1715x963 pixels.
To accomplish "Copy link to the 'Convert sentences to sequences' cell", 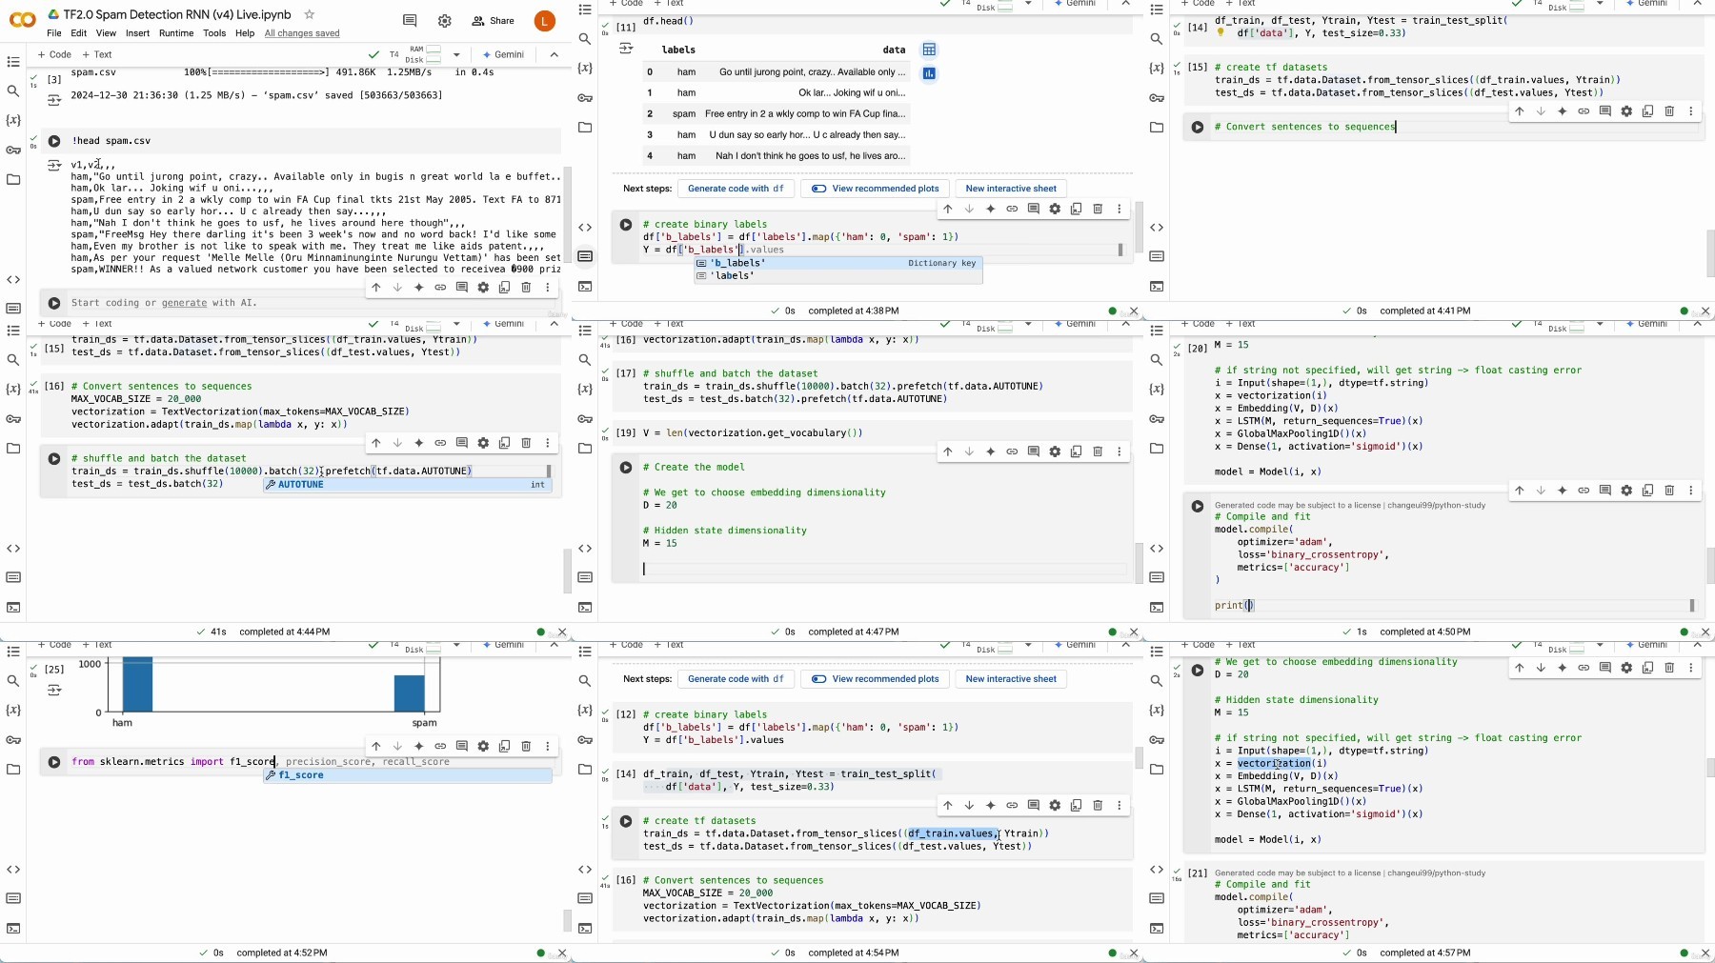I will point(1584,111).
